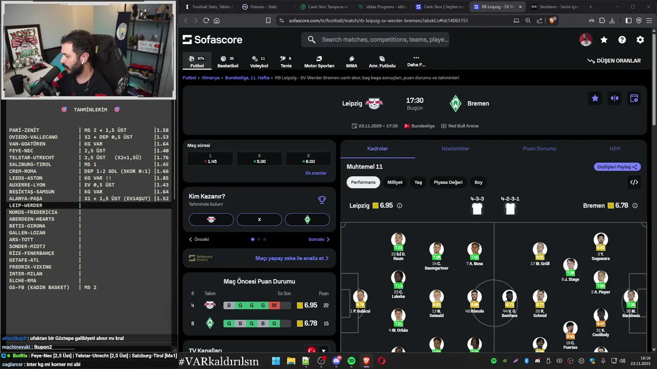Open the Ek oranlar link
This screenshot has height=369, width=657.
click(316, 173)
